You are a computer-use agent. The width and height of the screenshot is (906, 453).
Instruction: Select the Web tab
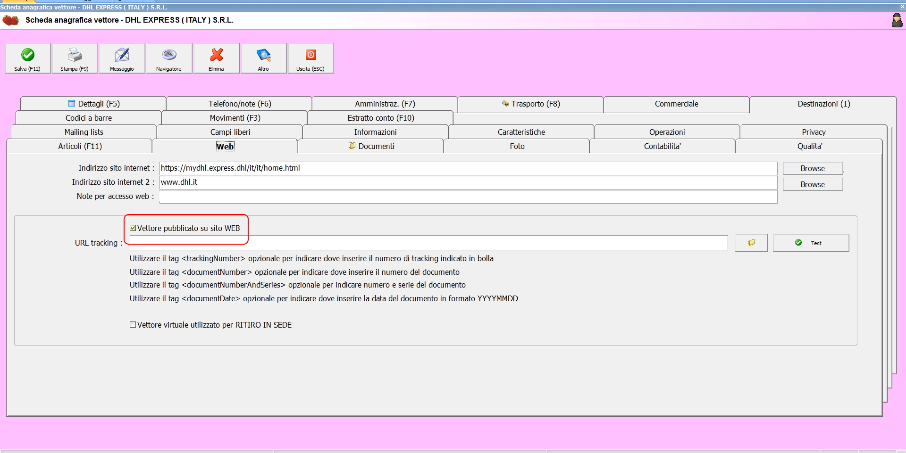pyautogui.click(x=225, y=147)
